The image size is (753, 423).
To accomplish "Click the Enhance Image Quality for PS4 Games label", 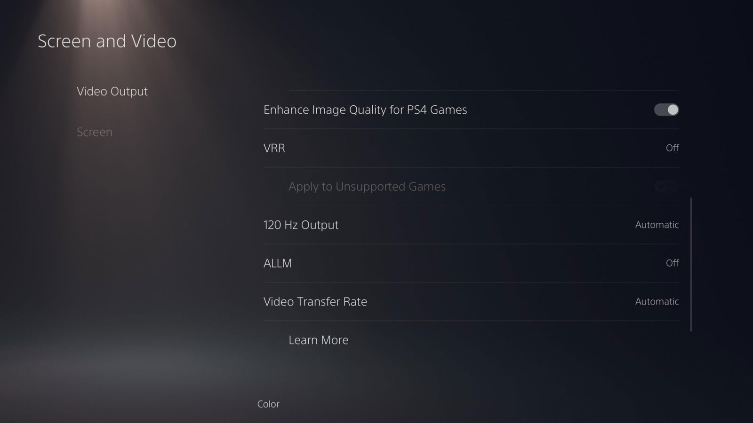I will pos(365,110).
